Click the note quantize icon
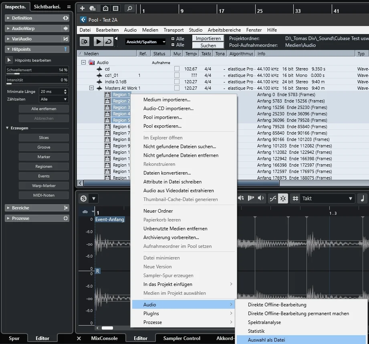This screenshot has height=344, width=369. pyautogui.click(x=363, y=198)
